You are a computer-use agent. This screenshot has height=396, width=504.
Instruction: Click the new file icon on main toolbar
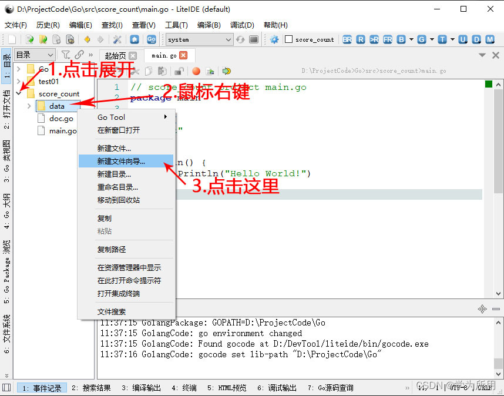pos(12,39)
